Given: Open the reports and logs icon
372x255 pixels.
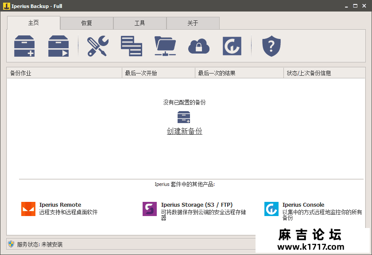Looking at the screenshot, I should (132, 46).
